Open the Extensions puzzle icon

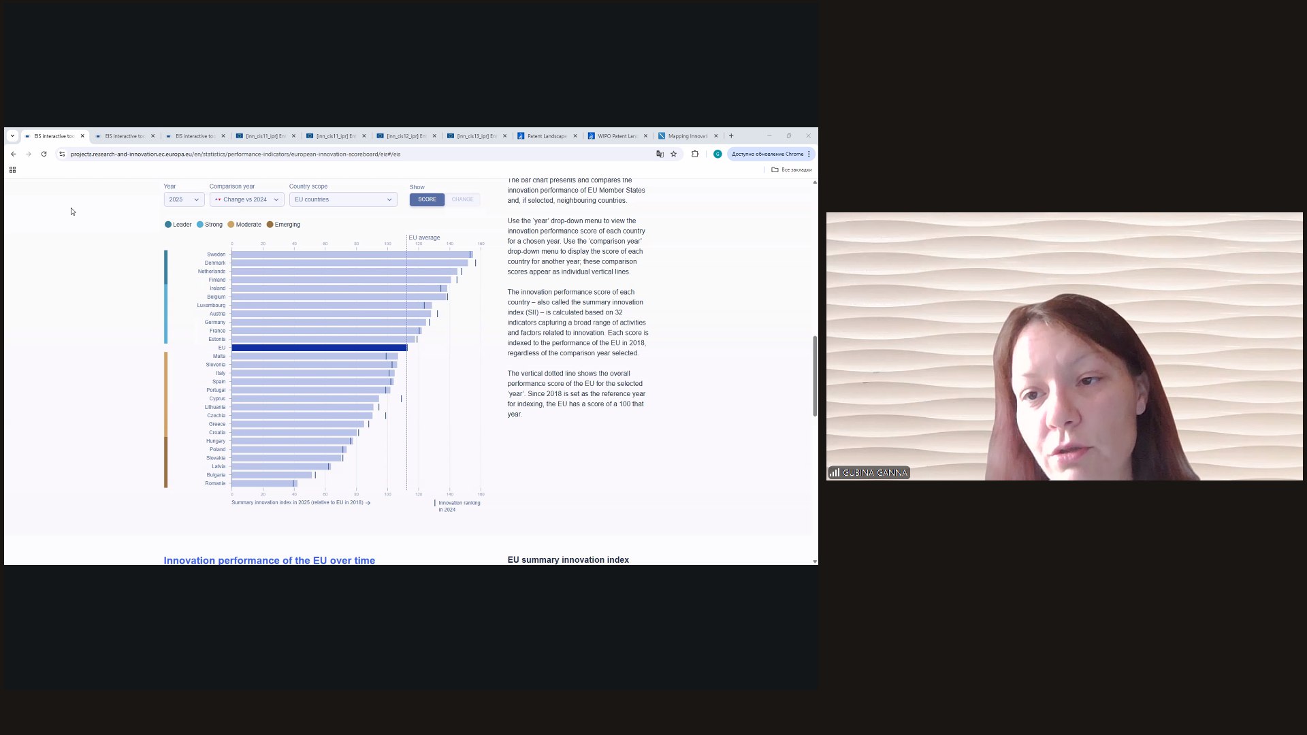695,154
